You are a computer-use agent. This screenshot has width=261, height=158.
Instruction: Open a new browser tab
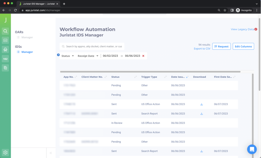[x=64, y=4]
